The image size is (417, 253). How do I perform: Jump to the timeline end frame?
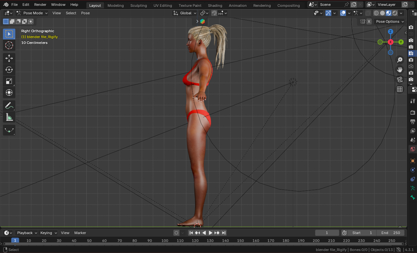pos(224,233)
